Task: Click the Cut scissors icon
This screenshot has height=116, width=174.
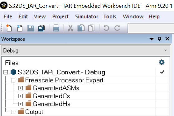Action: 70,28
